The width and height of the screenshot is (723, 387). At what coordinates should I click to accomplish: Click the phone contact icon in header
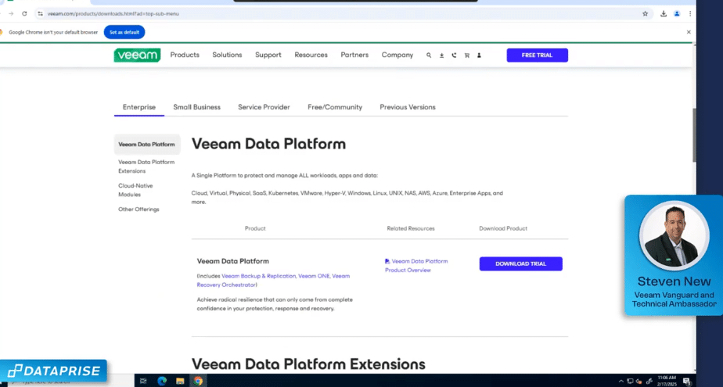[x=454, y=56]
